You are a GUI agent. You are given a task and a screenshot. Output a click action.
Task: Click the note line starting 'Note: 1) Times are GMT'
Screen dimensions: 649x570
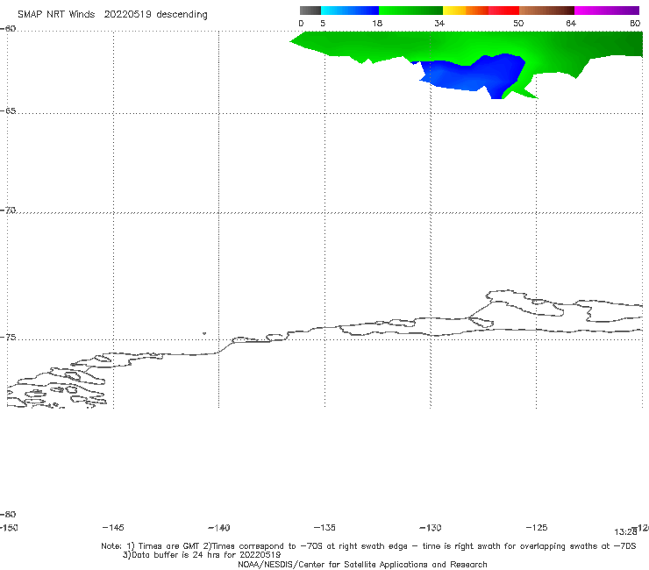click(368, 546)
